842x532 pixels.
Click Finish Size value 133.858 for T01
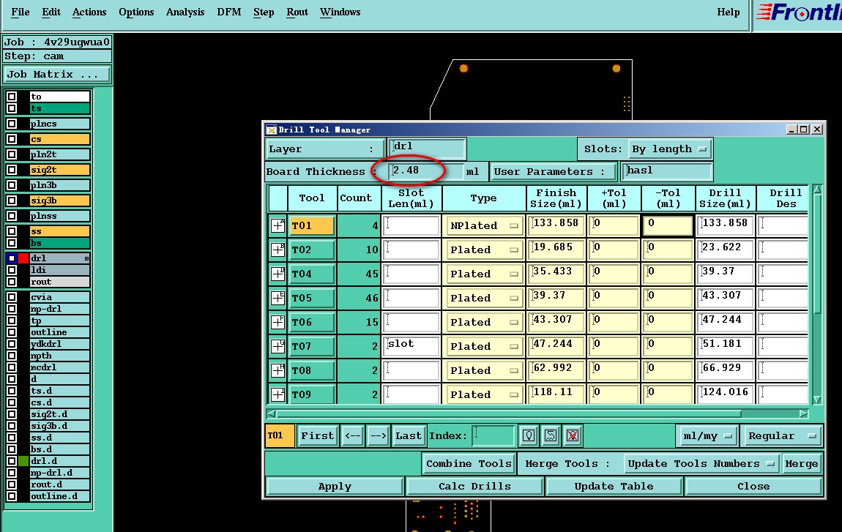coord(556,225)
